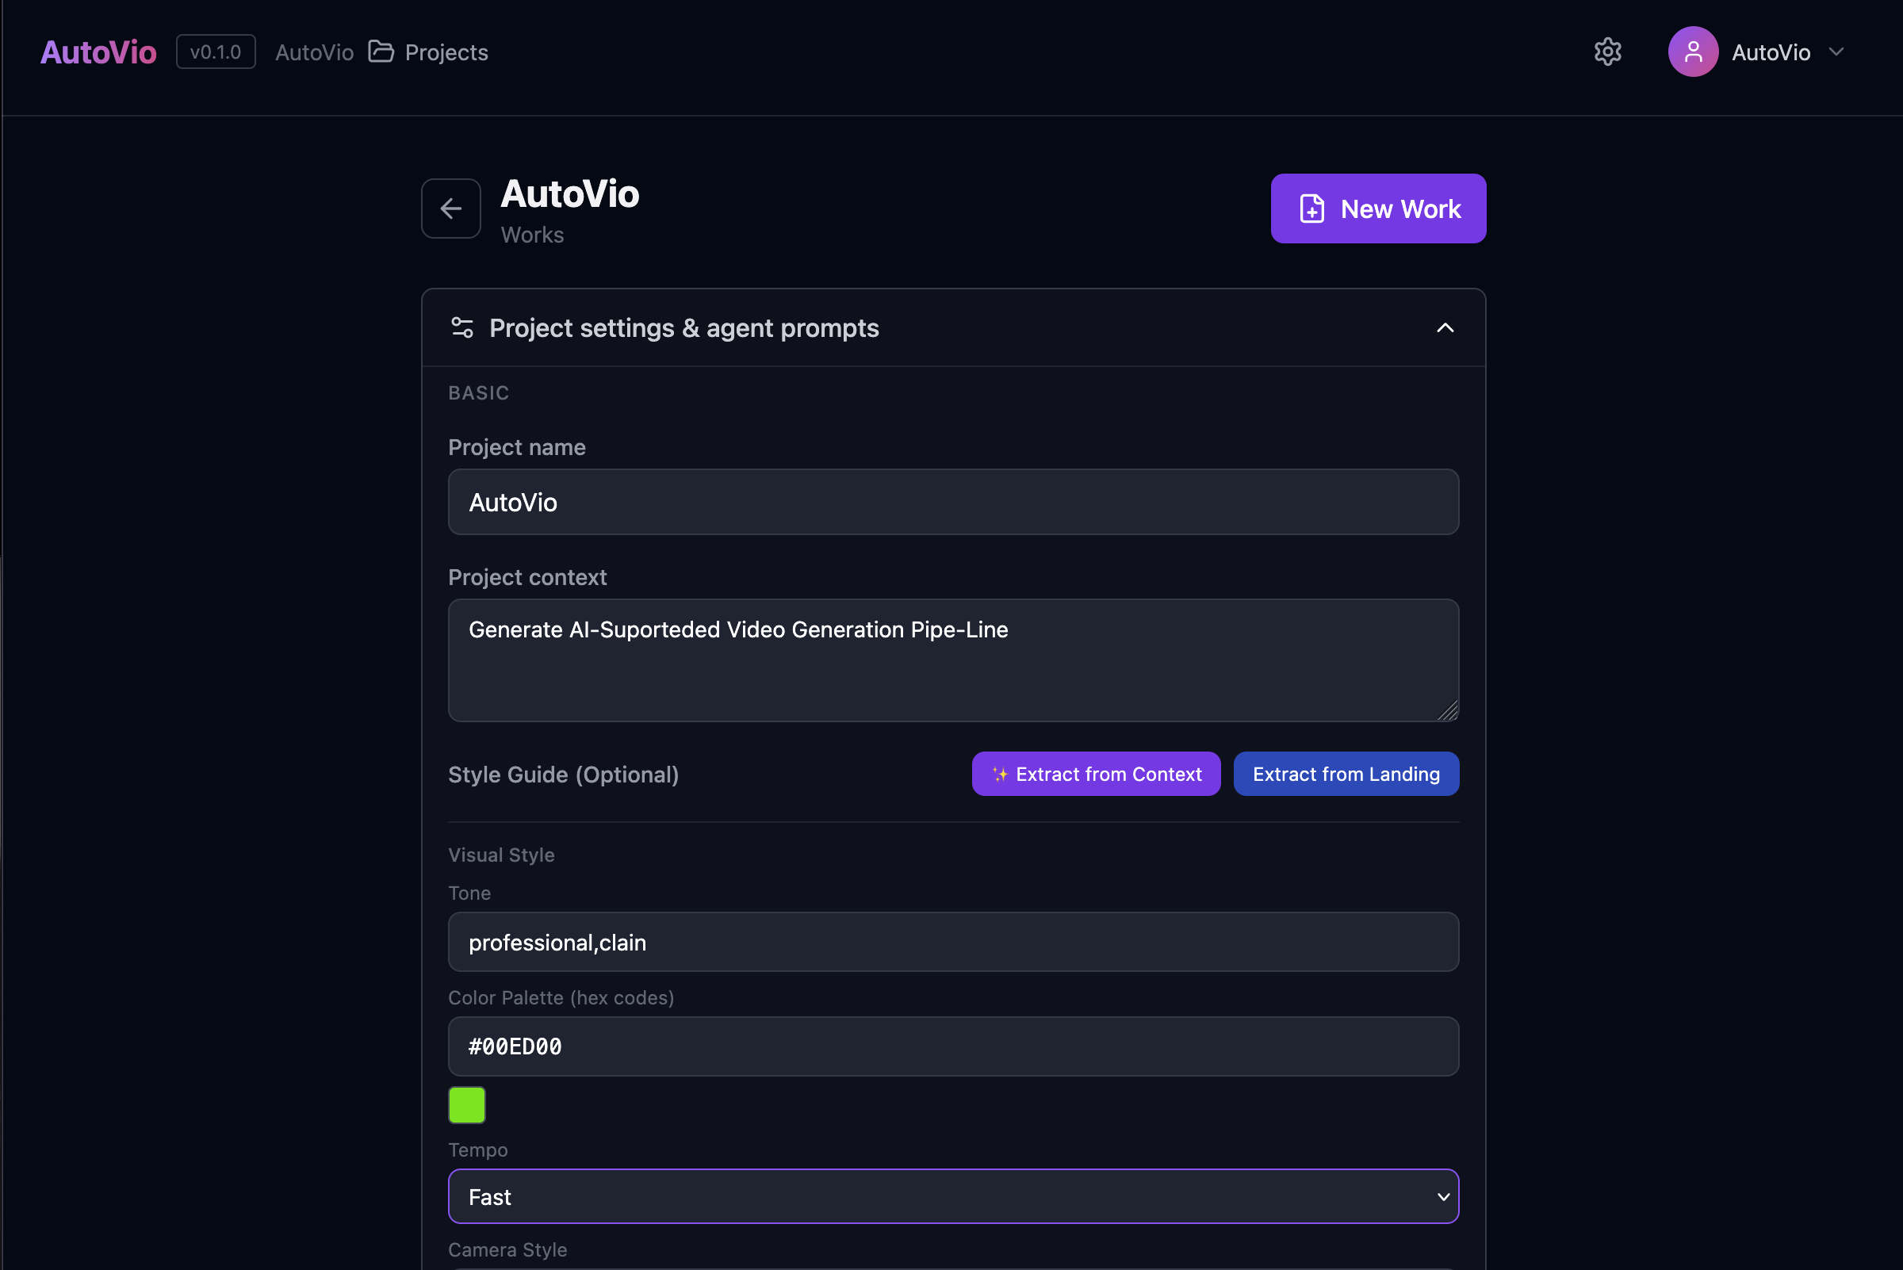
Task: Click the AutoVio logo
Action: point(98,52)
